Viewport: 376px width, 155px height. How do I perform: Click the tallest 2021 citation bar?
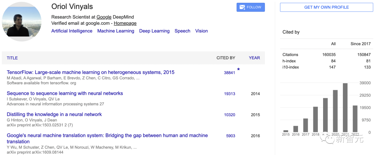(345, 108)
